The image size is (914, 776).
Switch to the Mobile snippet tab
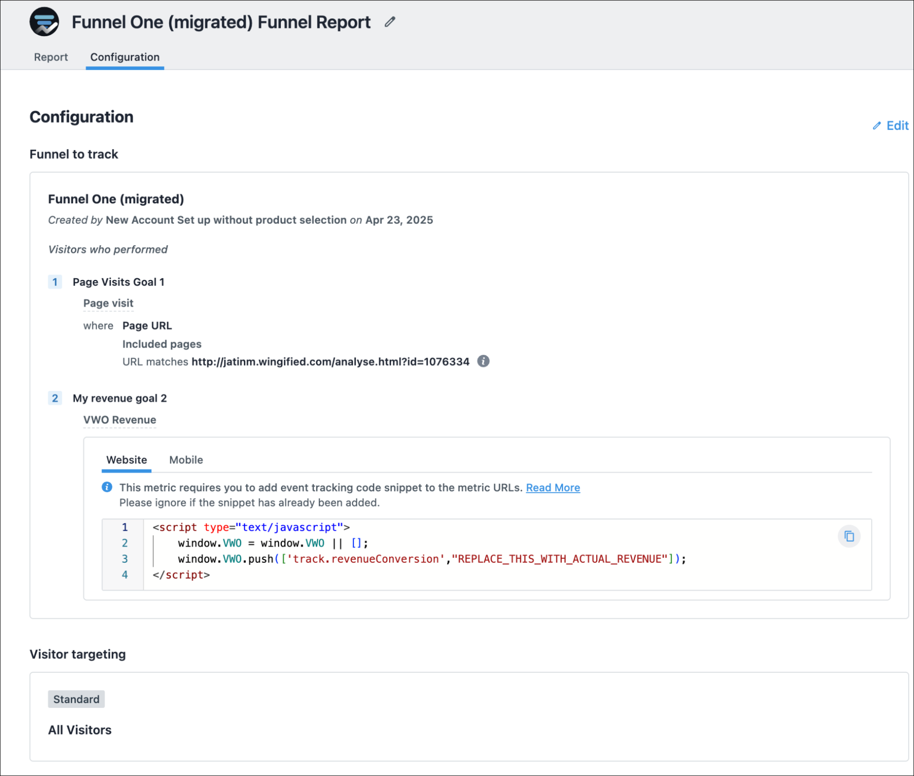(186, 460)
